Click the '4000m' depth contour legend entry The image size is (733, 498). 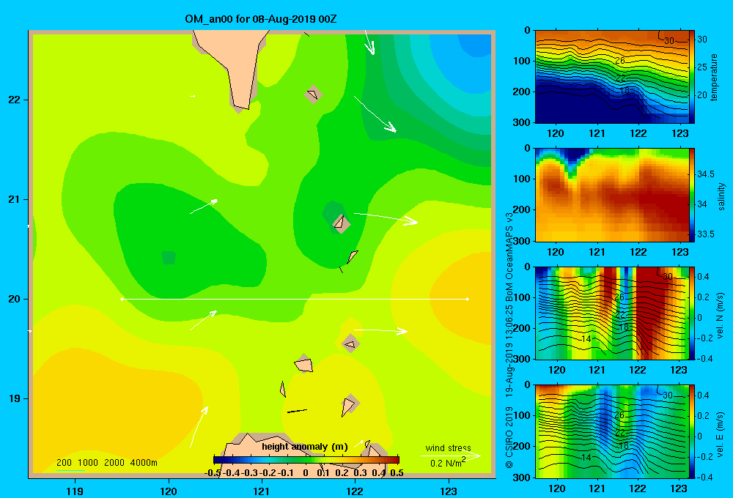[144, 463]
